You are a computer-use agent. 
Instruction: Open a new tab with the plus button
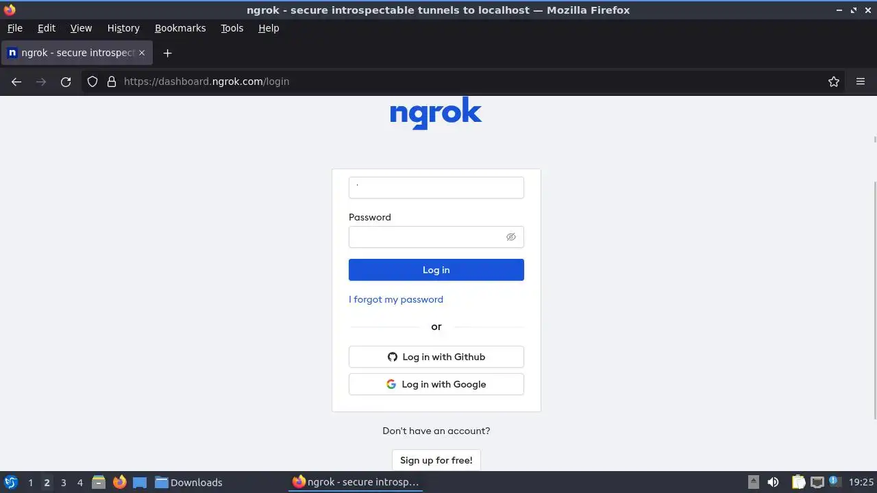click(167, 53)
